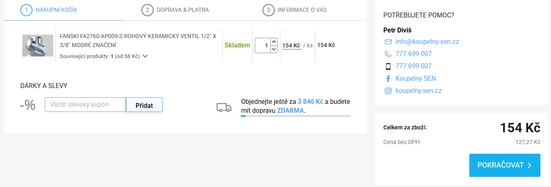The image size is (551, 187).
Task: Click the free shipping progress bar
Action: (x=295, y=116)
